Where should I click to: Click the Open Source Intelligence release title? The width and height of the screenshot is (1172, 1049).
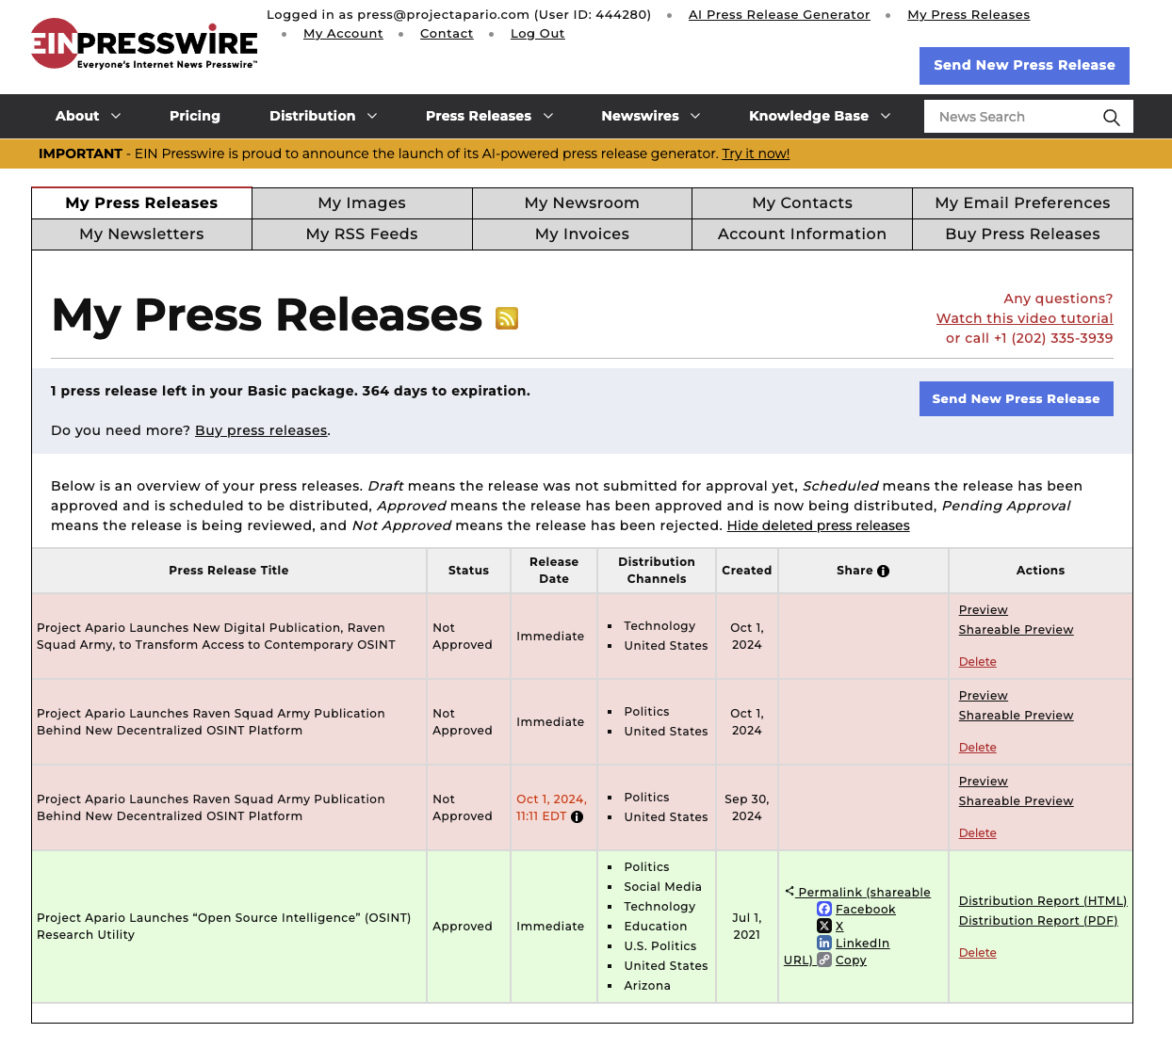tap(223, 927)
